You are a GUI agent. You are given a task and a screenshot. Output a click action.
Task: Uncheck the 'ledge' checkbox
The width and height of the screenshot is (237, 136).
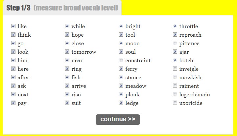click(121, 103)
